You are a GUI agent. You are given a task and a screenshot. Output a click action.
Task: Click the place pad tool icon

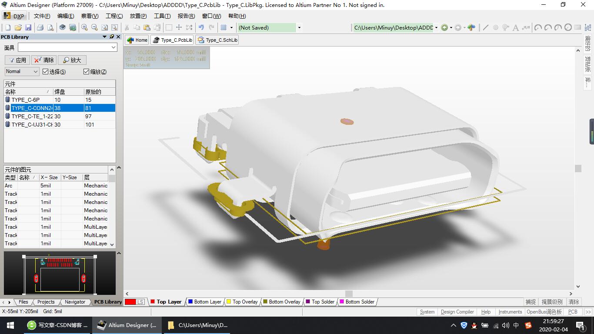[496, 27]
